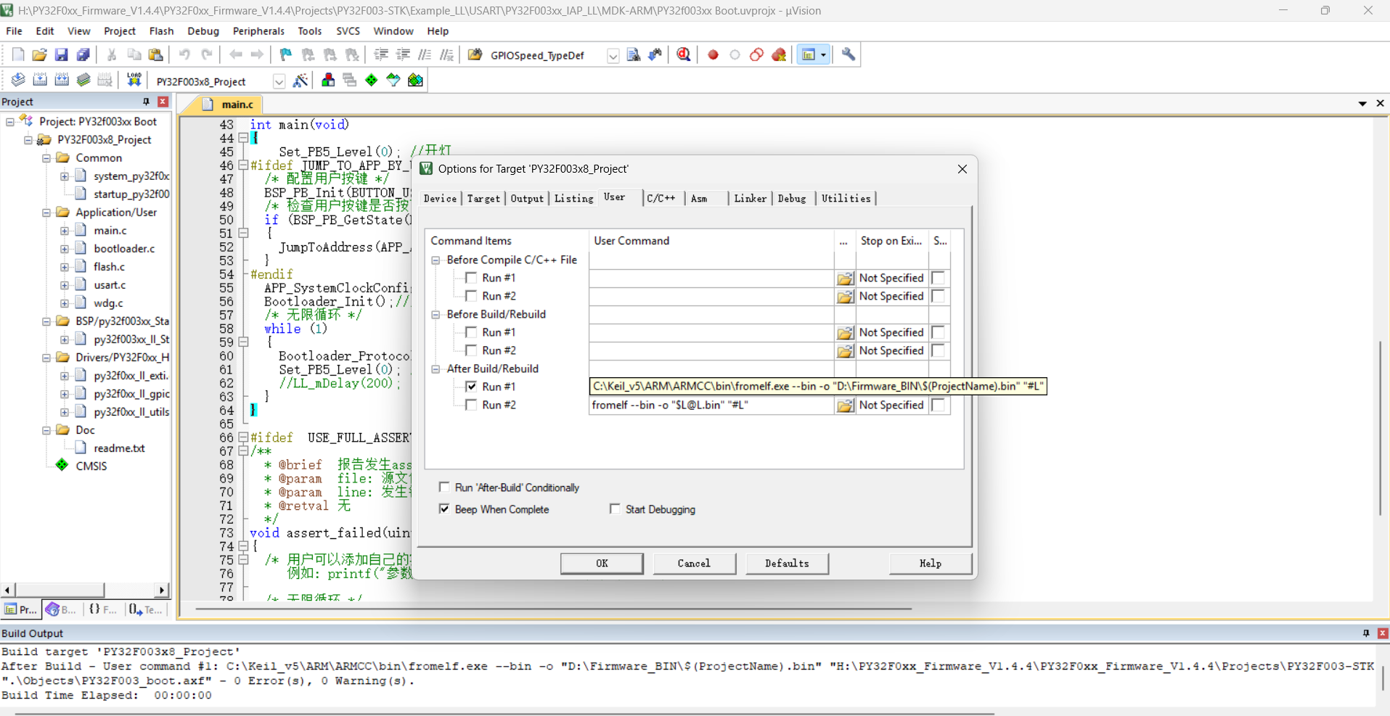Kill all breakpoints icon
Viewport: 1390px width, 716px height.
[779, 54]
